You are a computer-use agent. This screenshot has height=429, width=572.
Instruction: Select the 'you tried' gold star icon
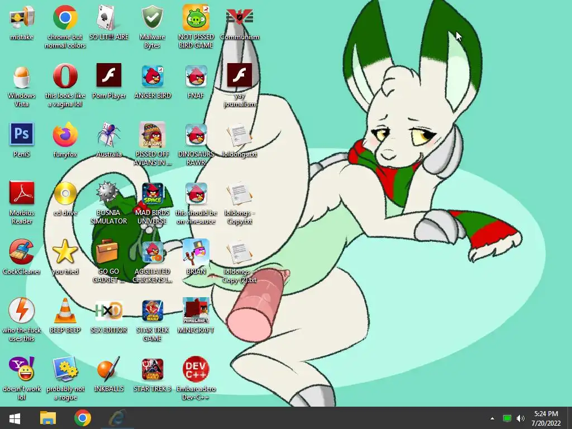(x=65, y=252)
